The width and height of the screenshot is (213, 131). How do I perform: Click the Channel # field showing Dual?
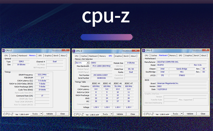pos(55,62)
